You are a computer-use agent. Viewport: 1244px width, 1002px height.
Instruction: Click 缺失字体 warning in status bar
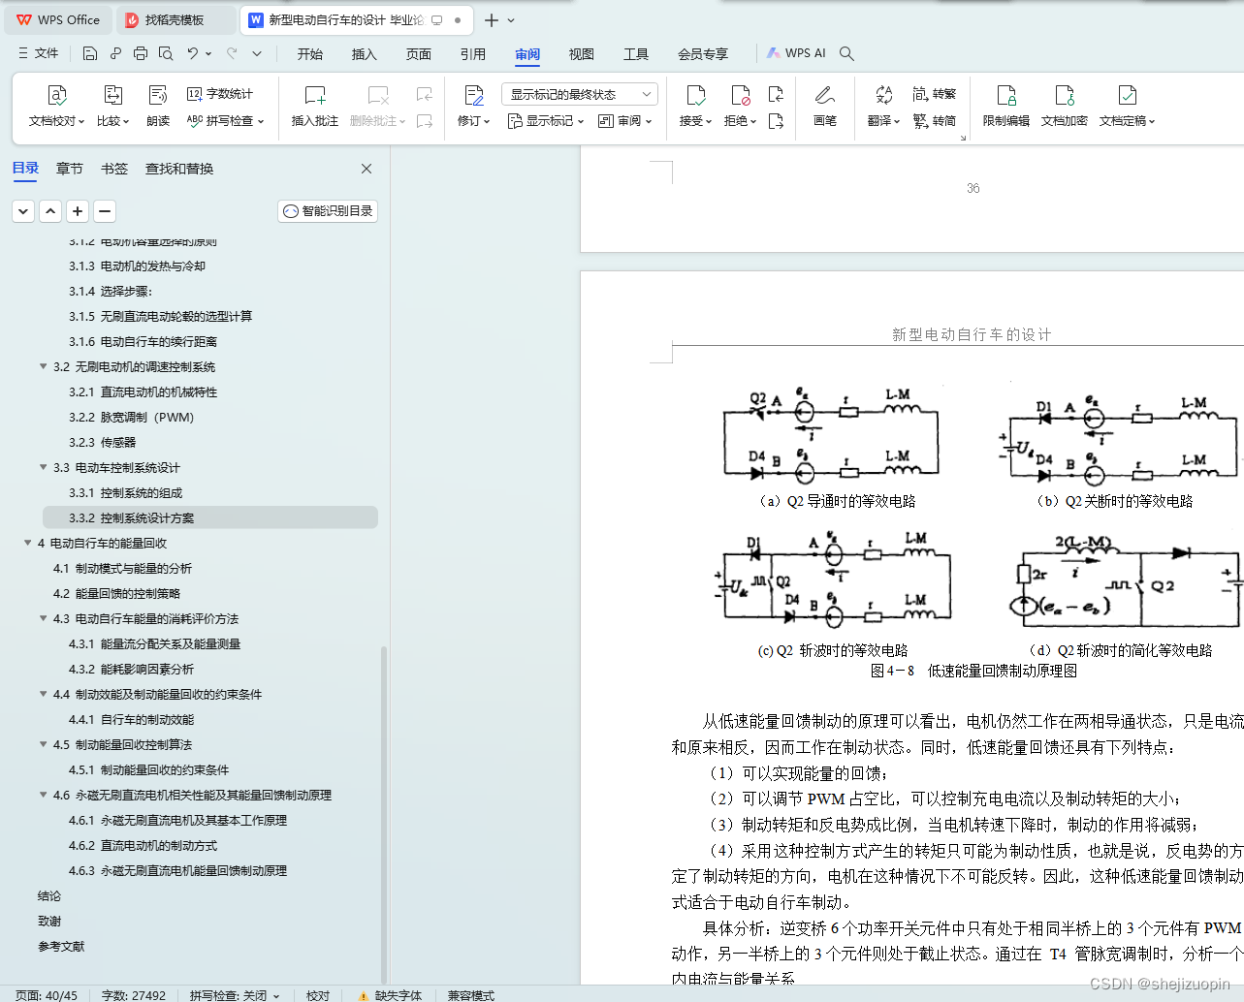[390, 995]
